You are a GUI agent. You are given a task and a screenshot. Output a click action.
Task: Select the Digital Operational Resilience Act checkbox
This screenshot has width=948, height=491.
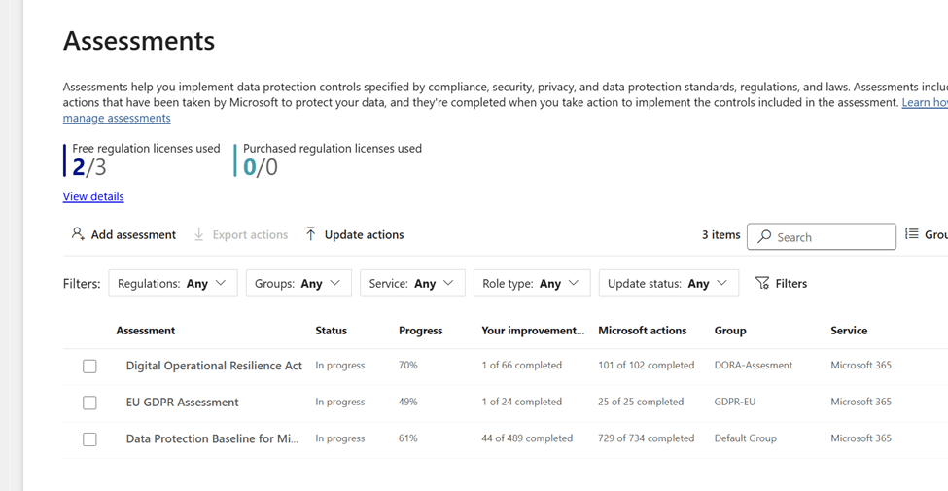pos(89,367)
